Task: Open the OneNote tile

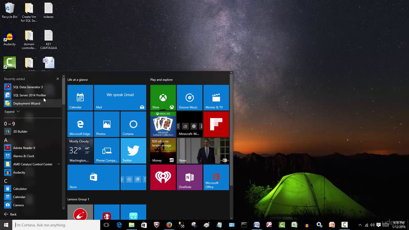Action: (x=189, y=177)
